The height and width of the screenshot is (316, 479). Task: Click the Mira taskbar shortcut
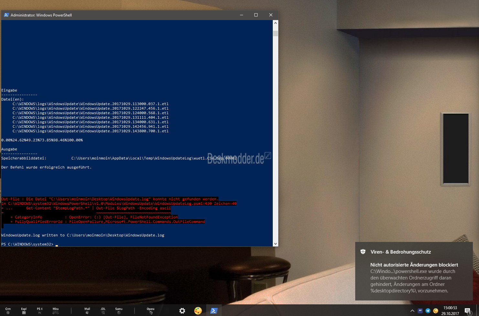pos(56,311)
